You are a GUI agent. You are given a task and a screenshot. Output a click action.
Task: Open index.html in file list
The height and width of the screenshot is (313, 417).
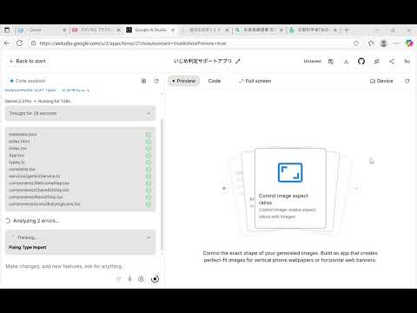19,142
